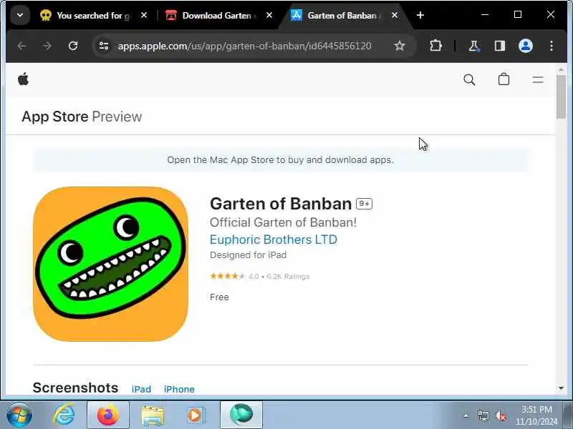The height and width of the screenshot is (429, 573).
Task: Open the network tray icon
Action: pos(483,415)
